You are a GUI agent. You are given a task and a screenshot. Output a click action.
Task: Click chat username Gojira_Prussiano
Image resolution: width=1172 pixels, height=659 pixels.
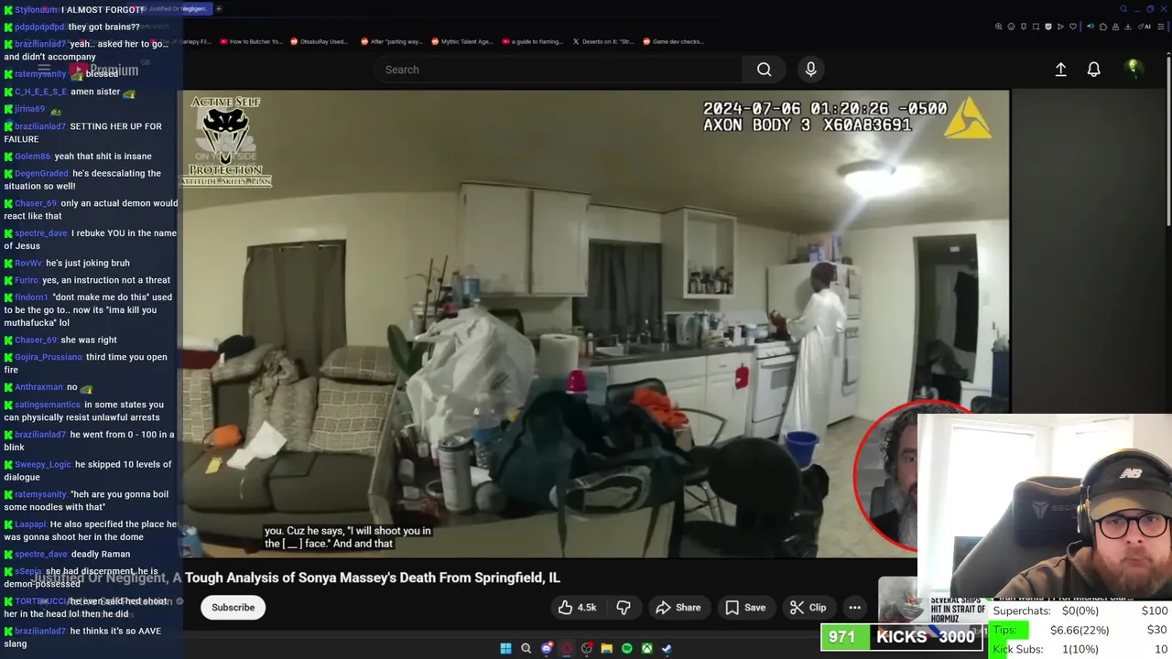49,357
